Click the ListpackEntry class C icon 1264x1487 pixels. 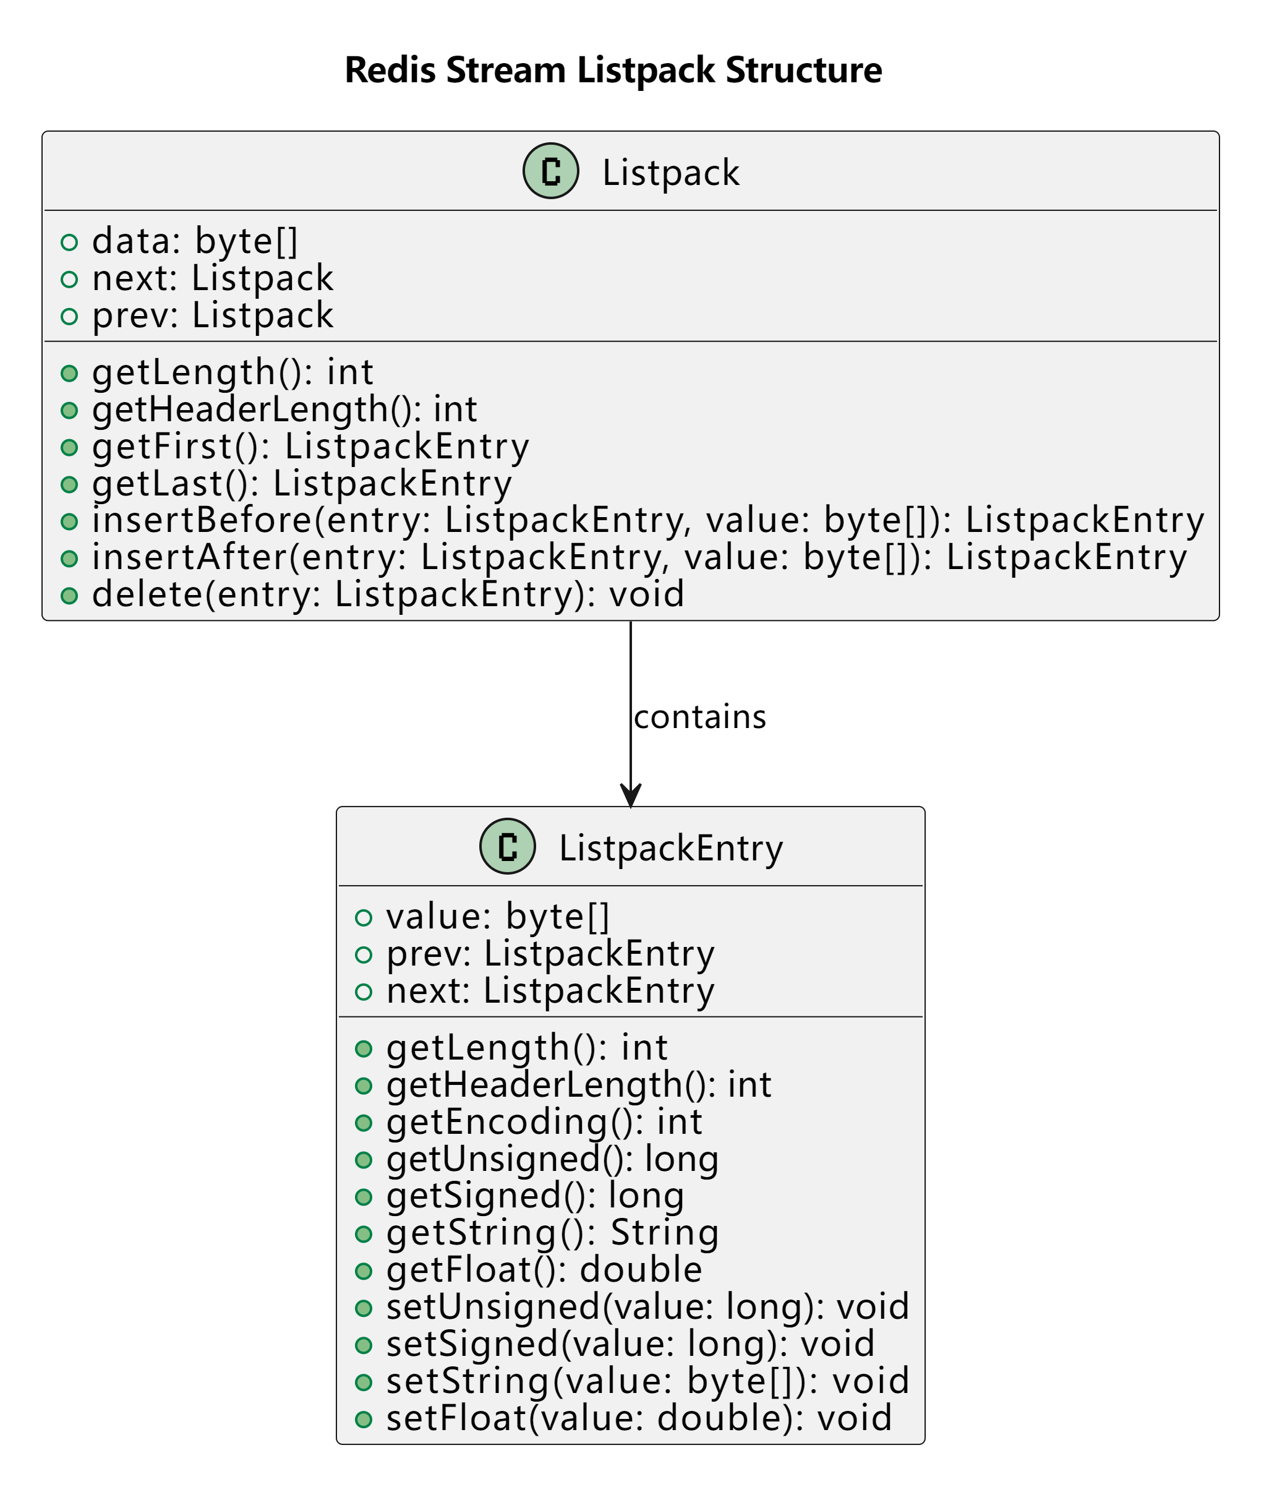click(507, 846)
